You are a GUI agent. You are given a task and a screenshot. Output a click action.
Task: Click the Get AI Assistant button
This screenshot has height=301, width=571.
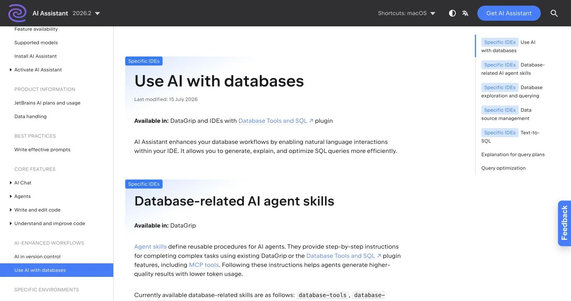coord(509,13)
